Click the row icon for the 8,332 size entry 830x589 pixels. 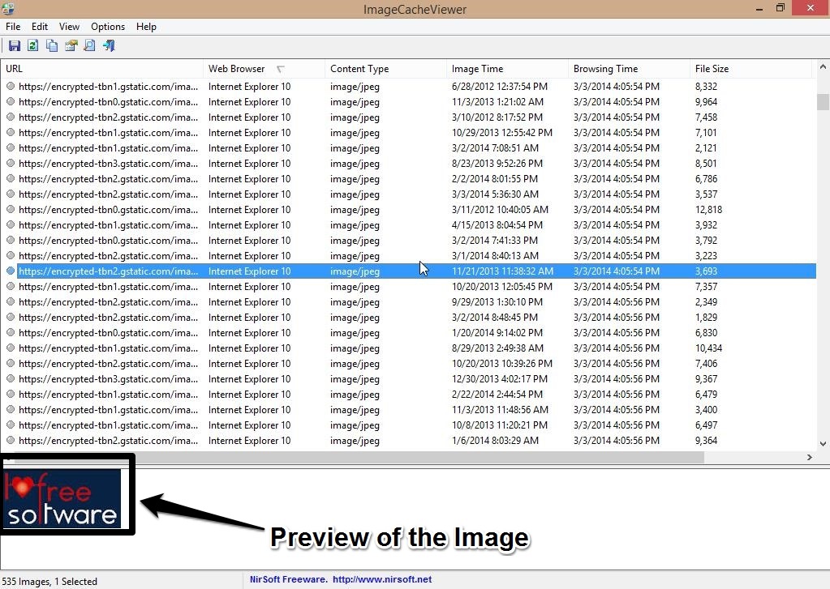click(11, 86)
